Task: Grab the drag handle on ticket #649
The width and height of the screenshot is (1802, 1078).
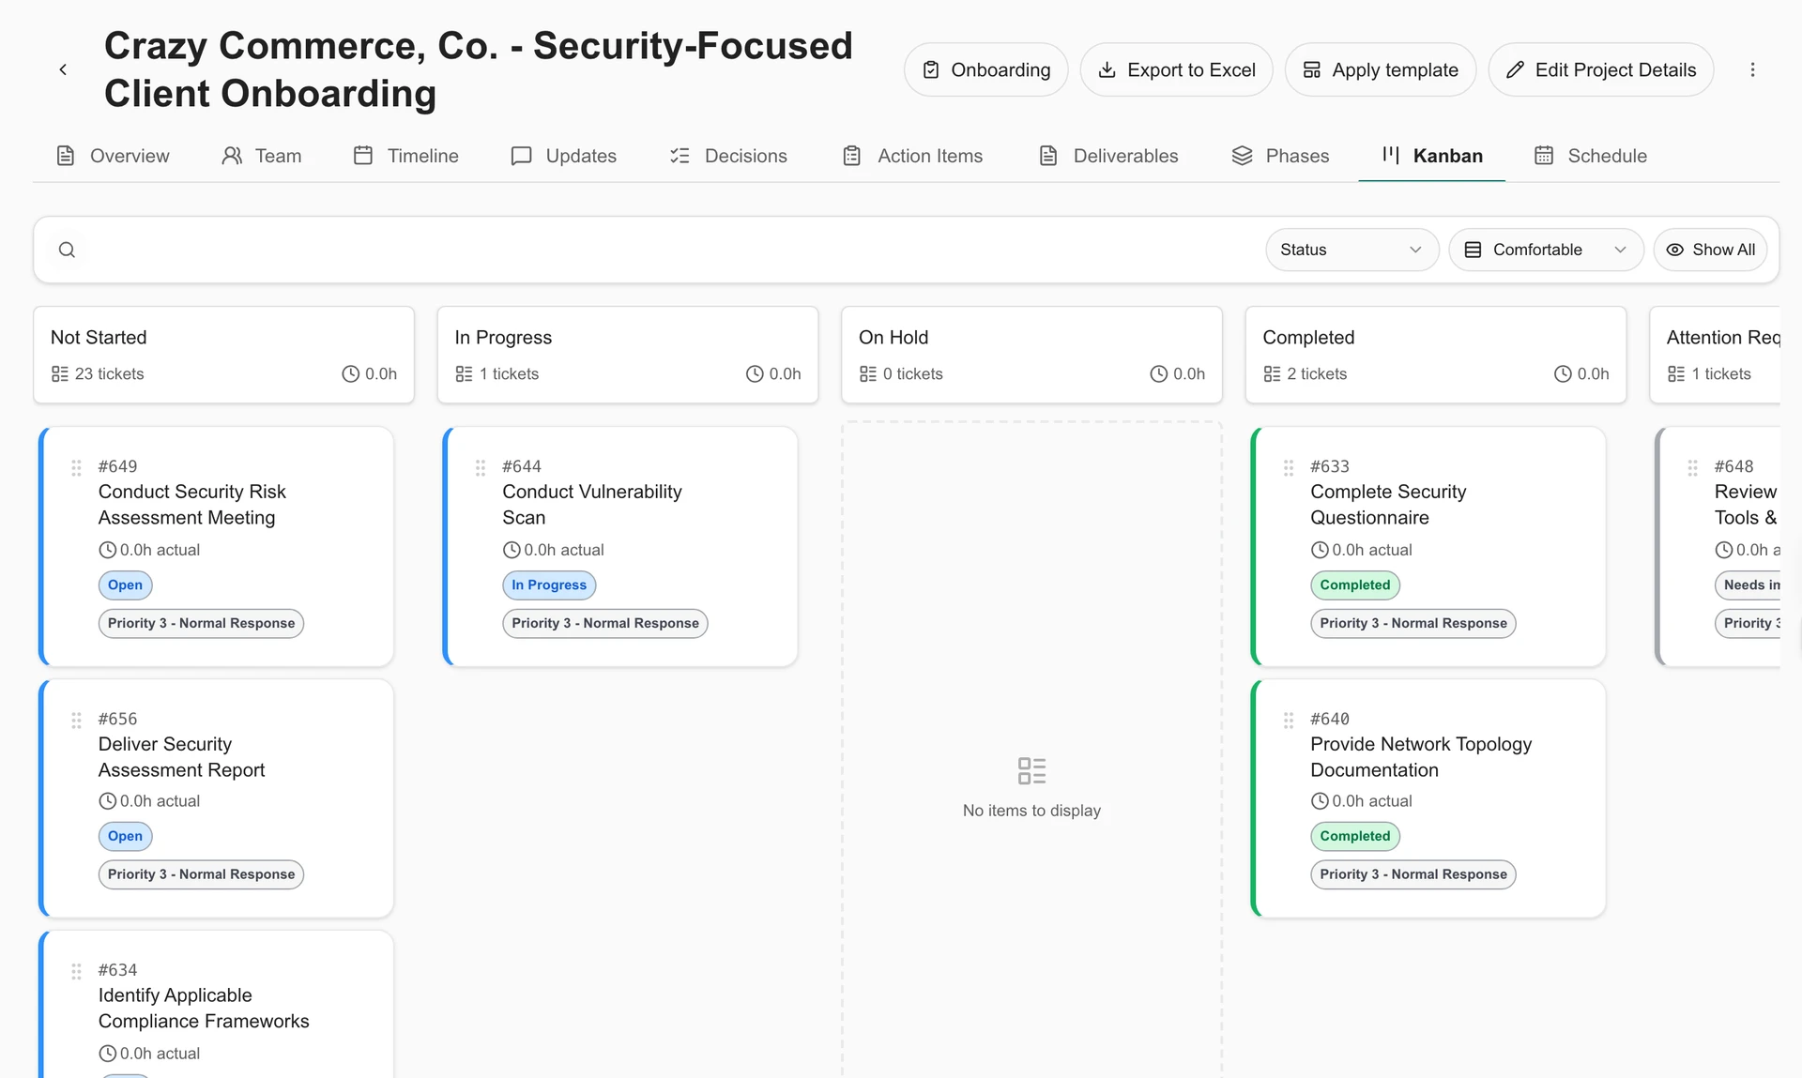Action: pos(76,467)
